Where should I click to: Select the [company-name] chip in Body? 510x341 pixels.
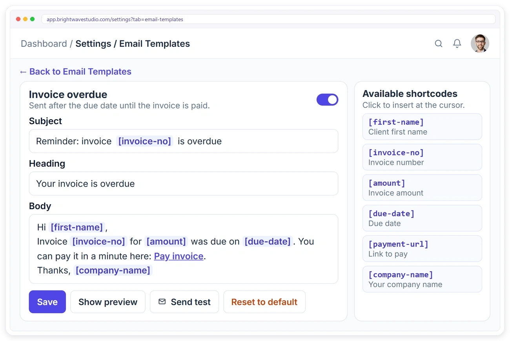point(113,270)
